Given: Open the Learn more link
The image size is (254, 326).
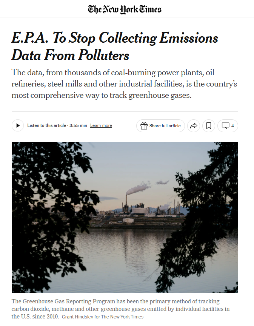Looking at the screenshot, I should point(101,125).
